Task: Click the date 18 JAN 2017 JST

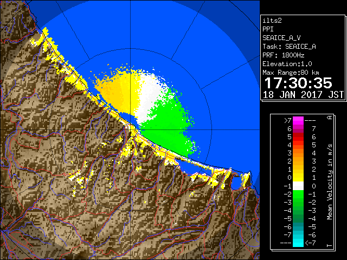Action: (303, 95)
